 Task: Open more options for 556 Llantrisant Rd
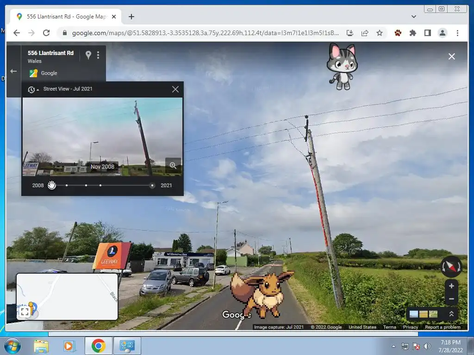click(98, 55)
